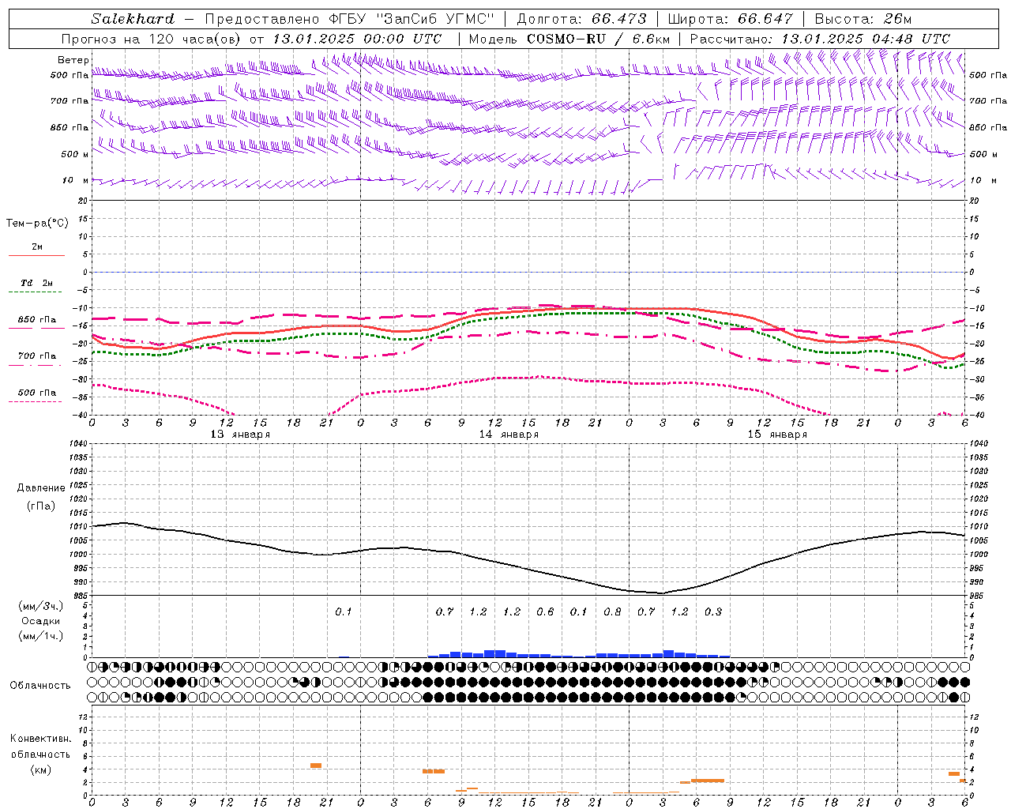Click the '0.8' precipitation amount value
This screenshot has width=1011, height=809.
tap(612, 612)
